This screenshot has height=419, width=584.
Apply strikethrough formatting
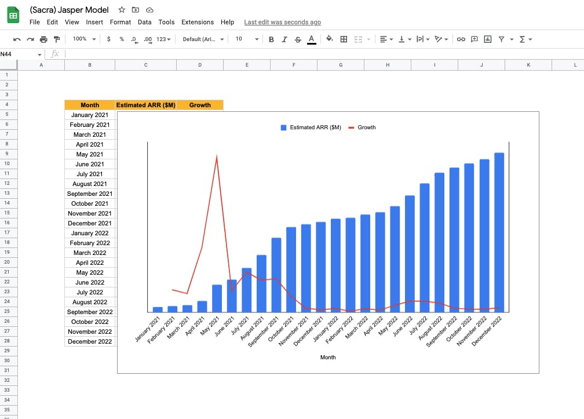298,39
